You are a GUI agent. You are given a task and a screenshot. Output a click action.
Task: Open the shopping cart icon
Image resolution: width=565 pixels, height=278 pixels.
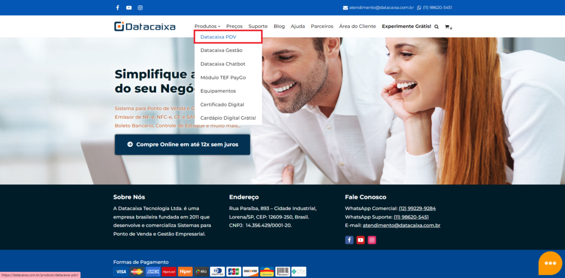447,26
